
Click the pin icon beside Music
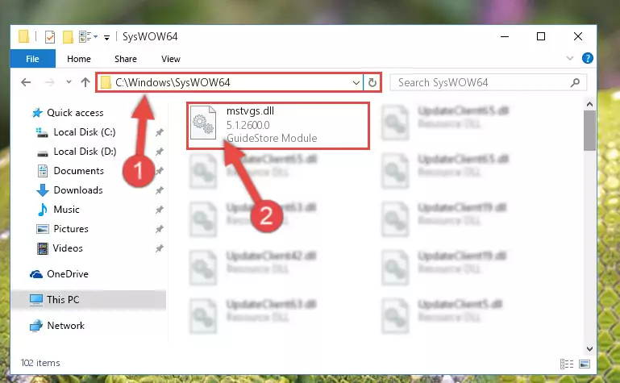tap(160, 210)
